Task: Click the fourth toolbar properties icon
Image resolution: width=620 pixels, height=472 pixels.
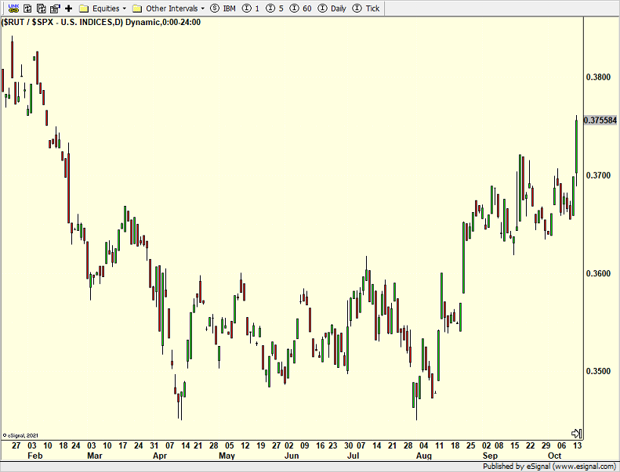Action: (54, 8)
